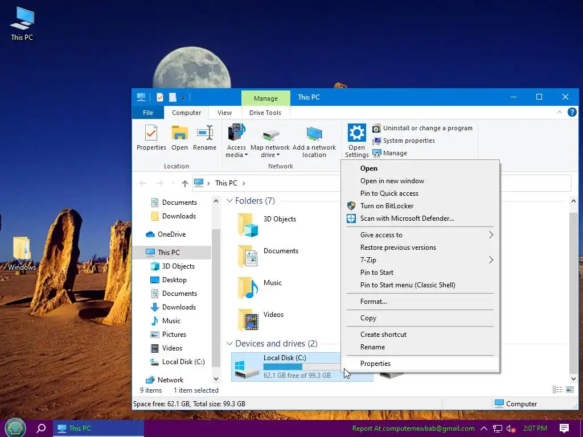Click Add a network location icon
This screenshot has width=583, height=437.
(314, 141)
